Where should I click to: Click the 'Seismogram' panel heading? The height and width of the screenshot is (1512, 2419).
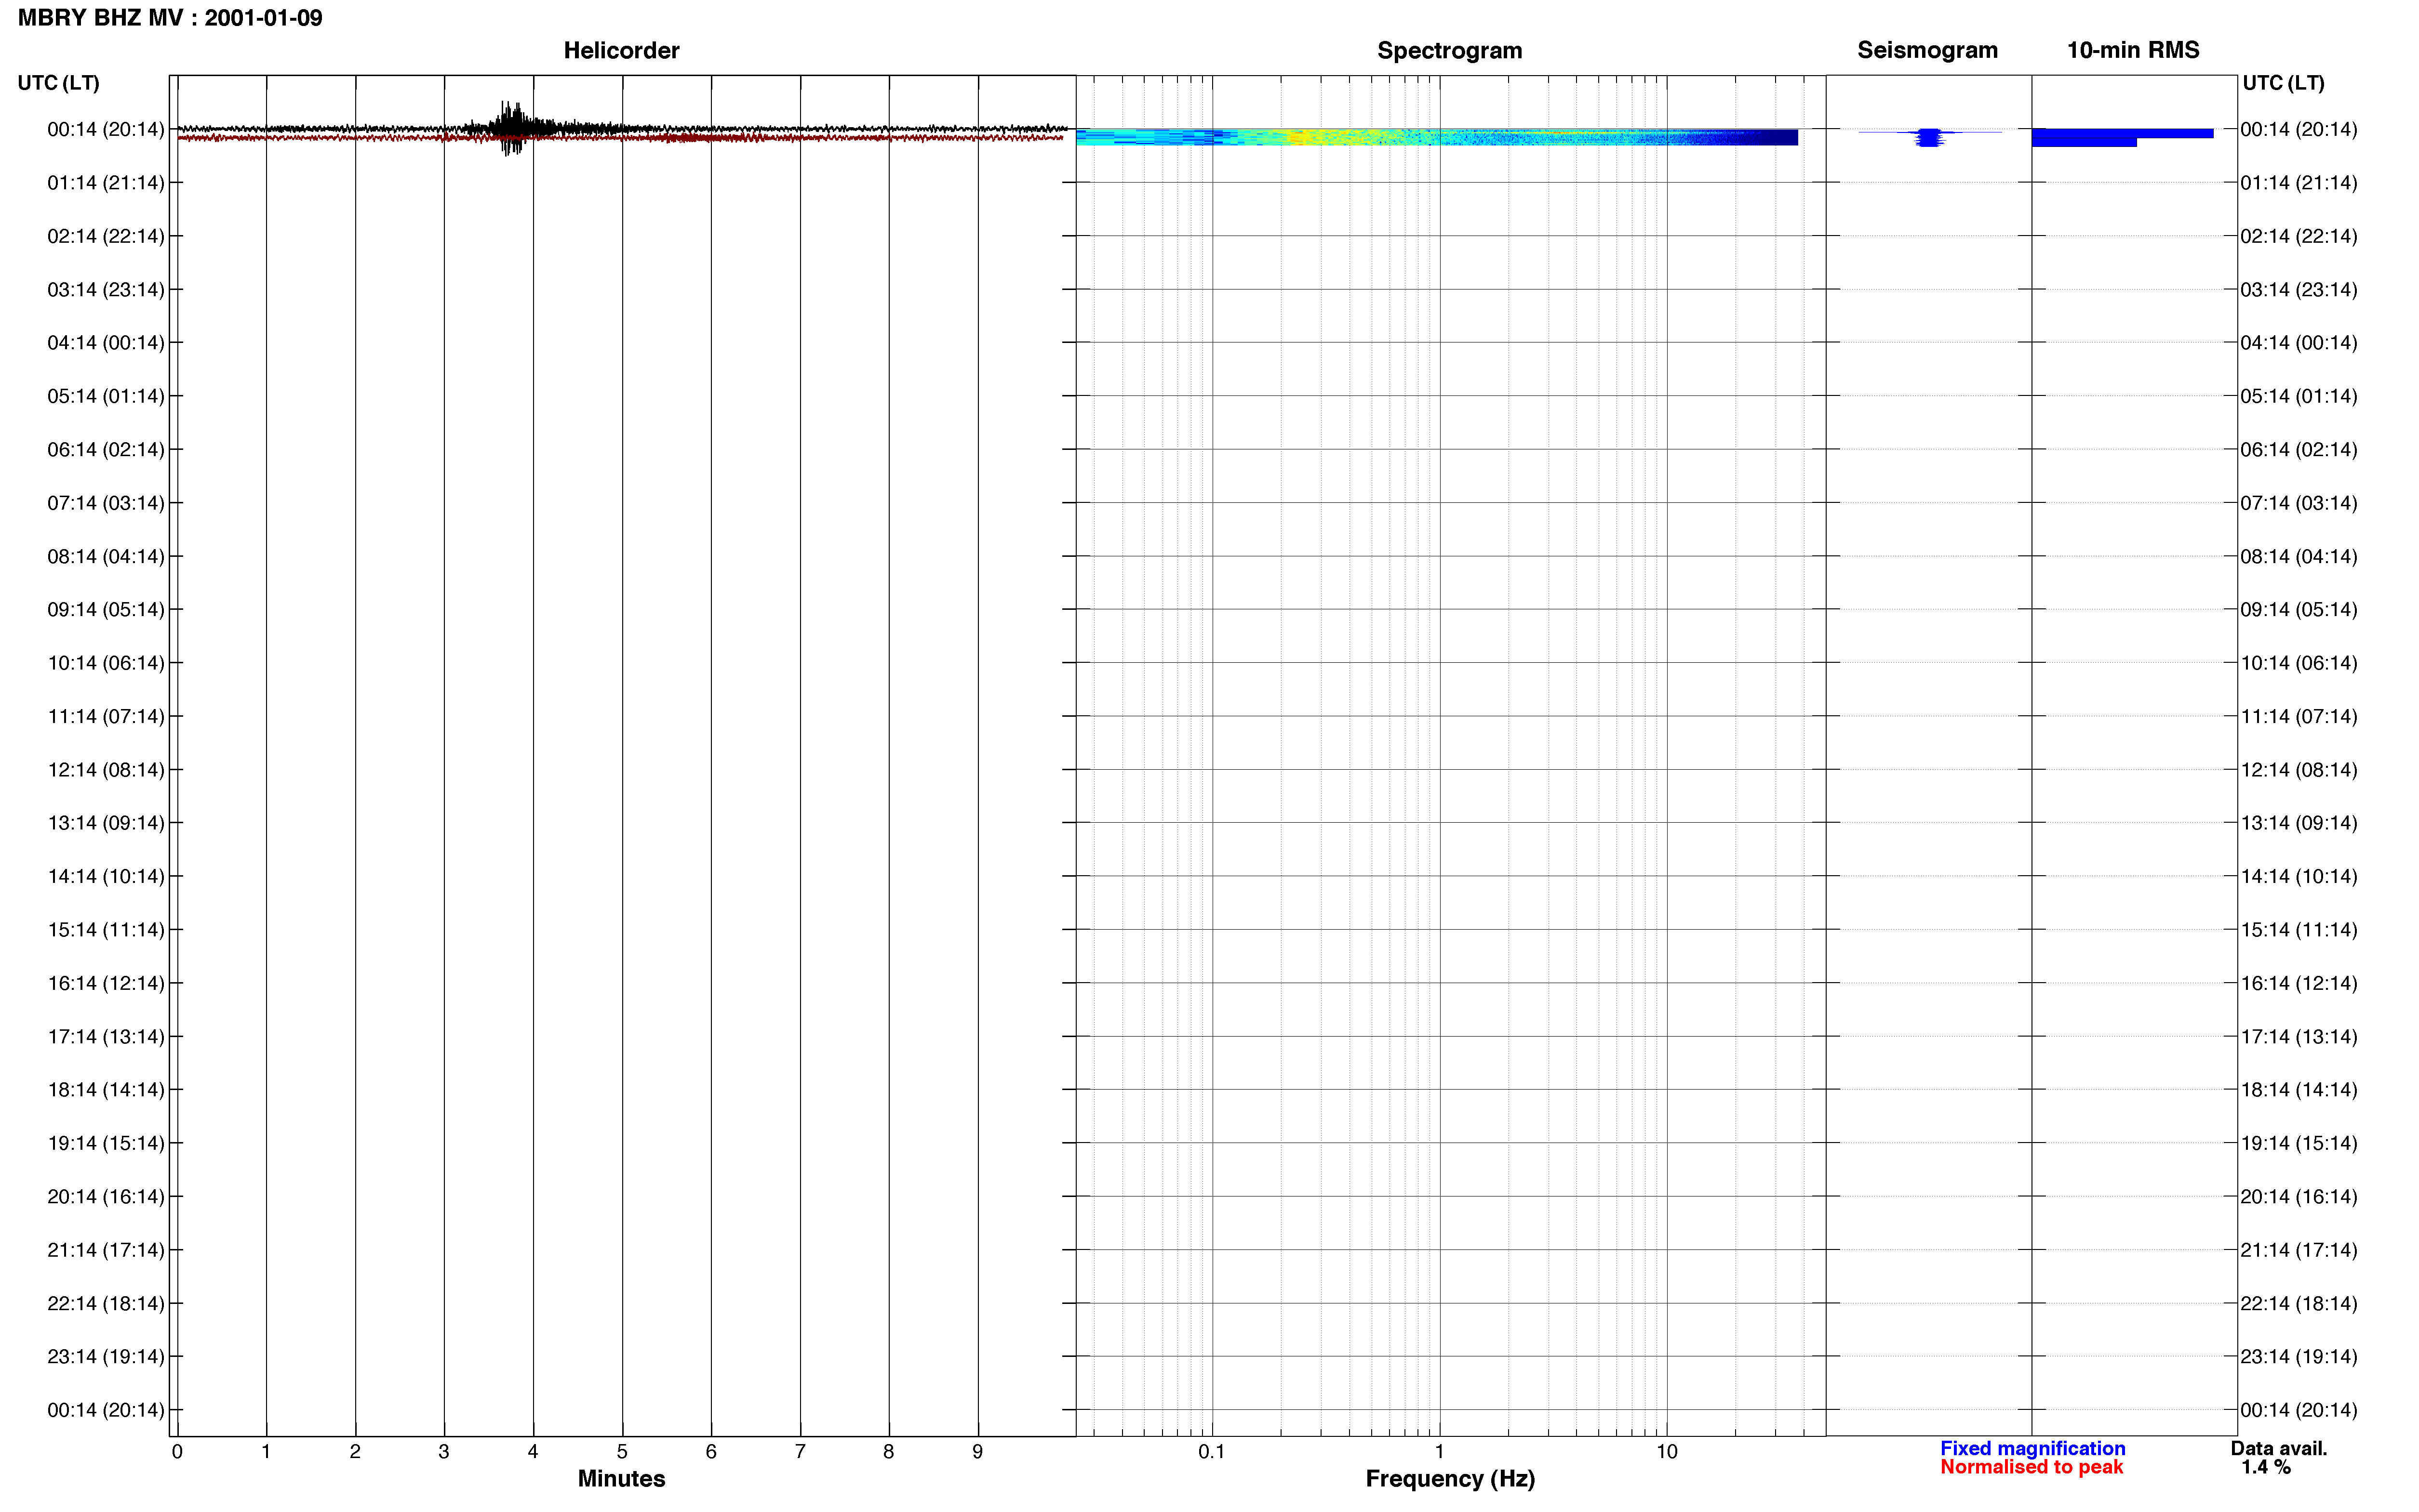click(1927, 50)
